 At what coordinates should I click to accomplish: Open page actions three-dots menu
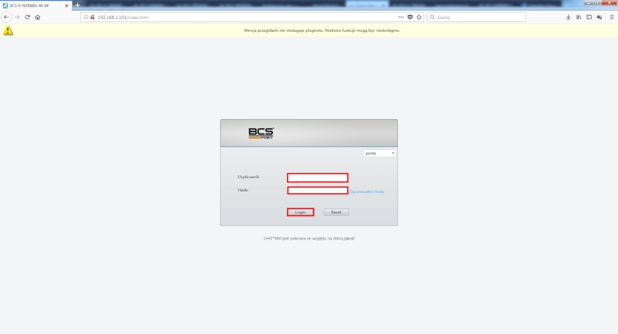401,17
